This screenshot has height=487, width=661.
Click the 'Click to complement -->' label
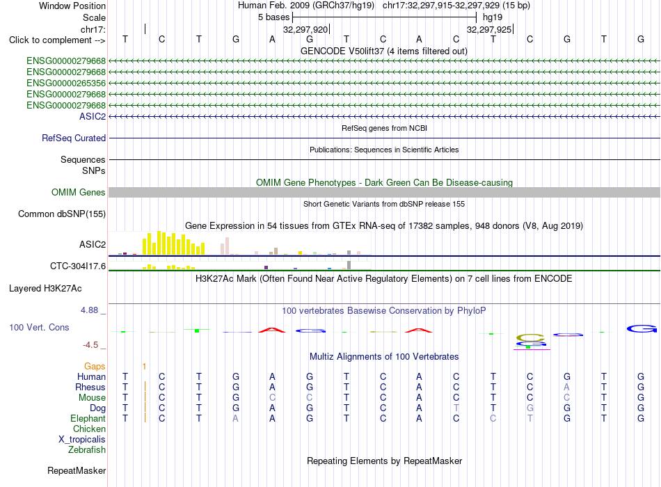57,40
